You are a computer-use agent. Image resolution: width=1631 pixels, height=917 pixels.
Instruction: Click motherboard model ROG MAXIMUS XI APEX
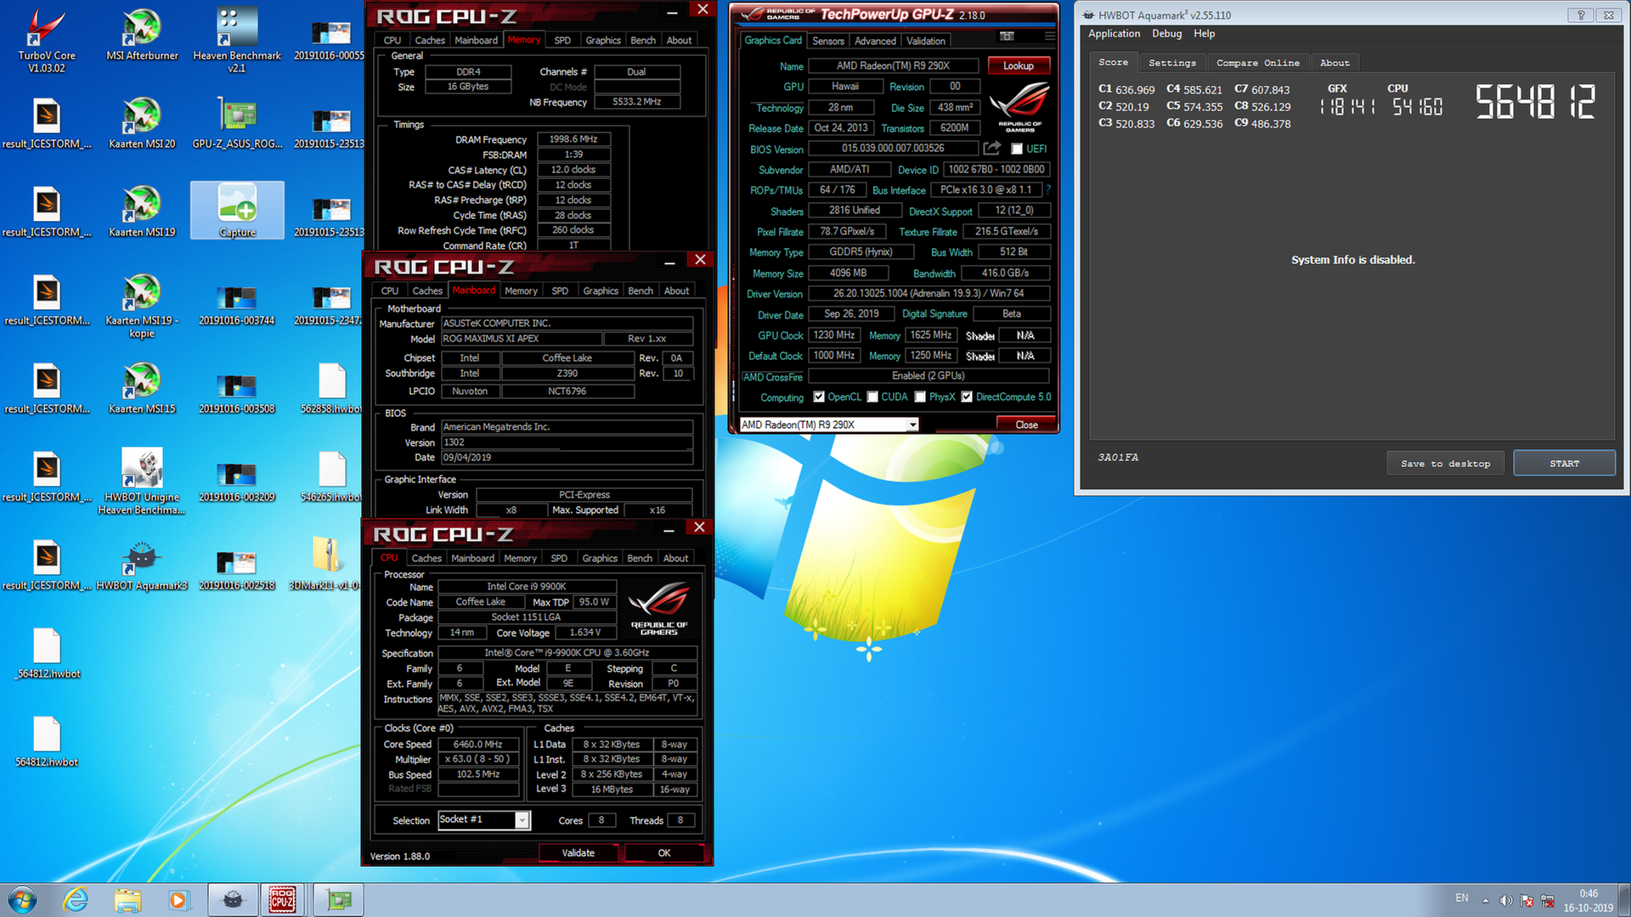522,338
